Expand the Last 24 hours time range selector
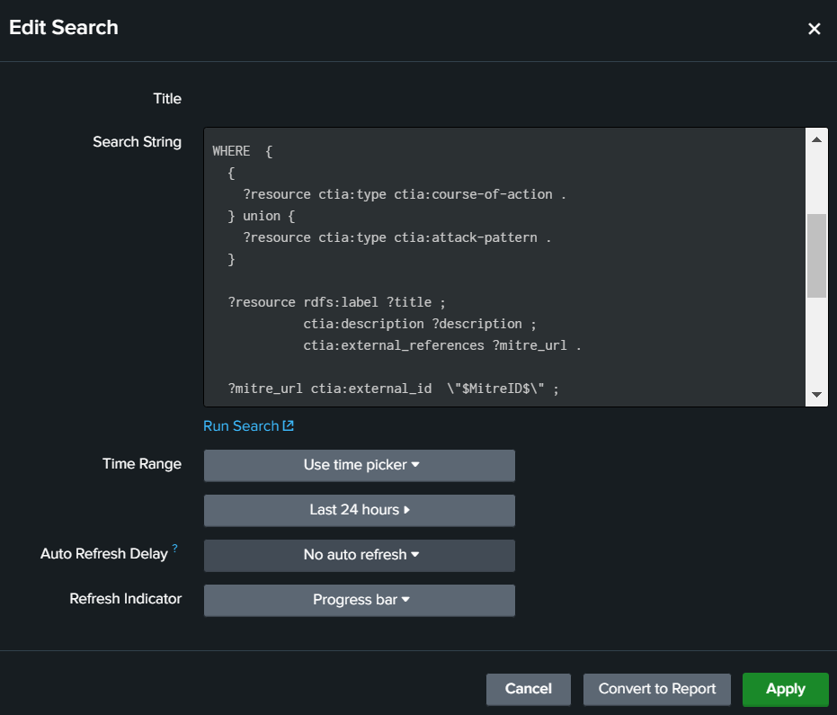 pyautogui.click(x=359, y=510)
